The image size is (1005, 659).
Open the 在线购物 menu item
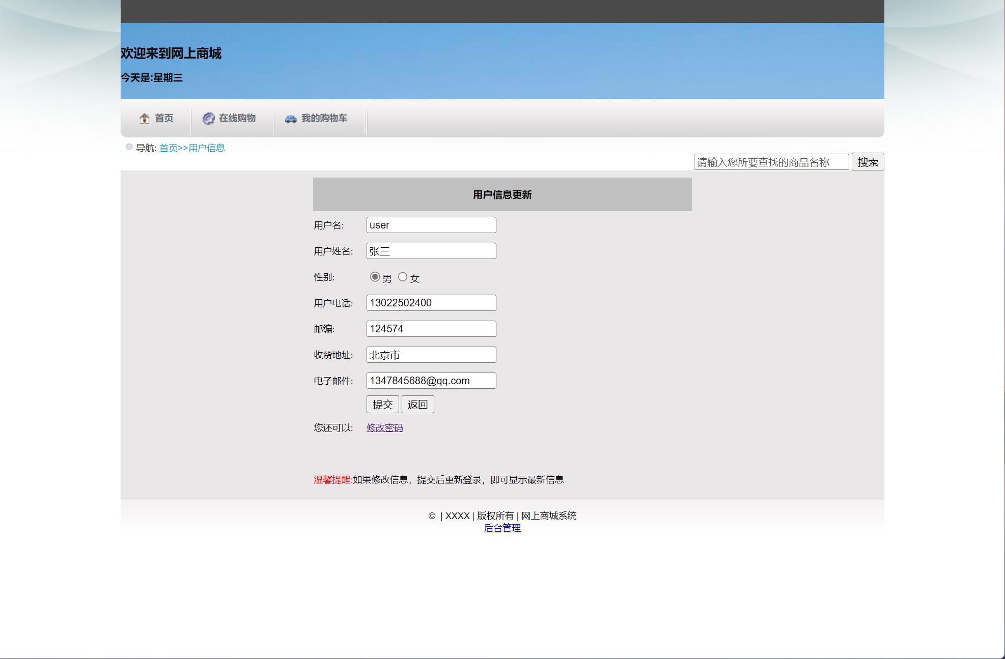(x=237, y=118)
